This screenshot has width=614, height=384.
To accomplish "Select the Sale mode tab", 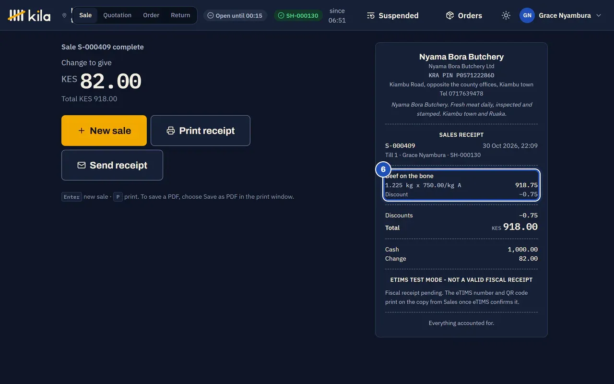I will point(85,15).
